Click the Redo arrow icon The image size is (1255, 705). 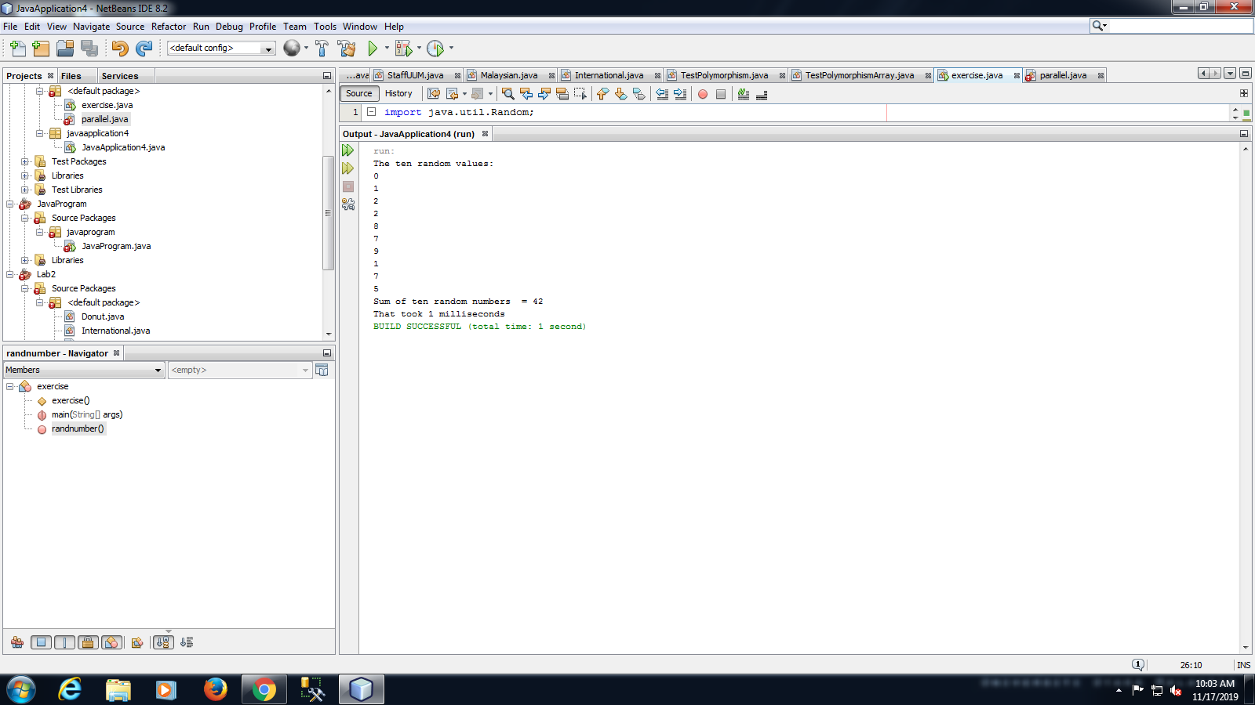144,49
